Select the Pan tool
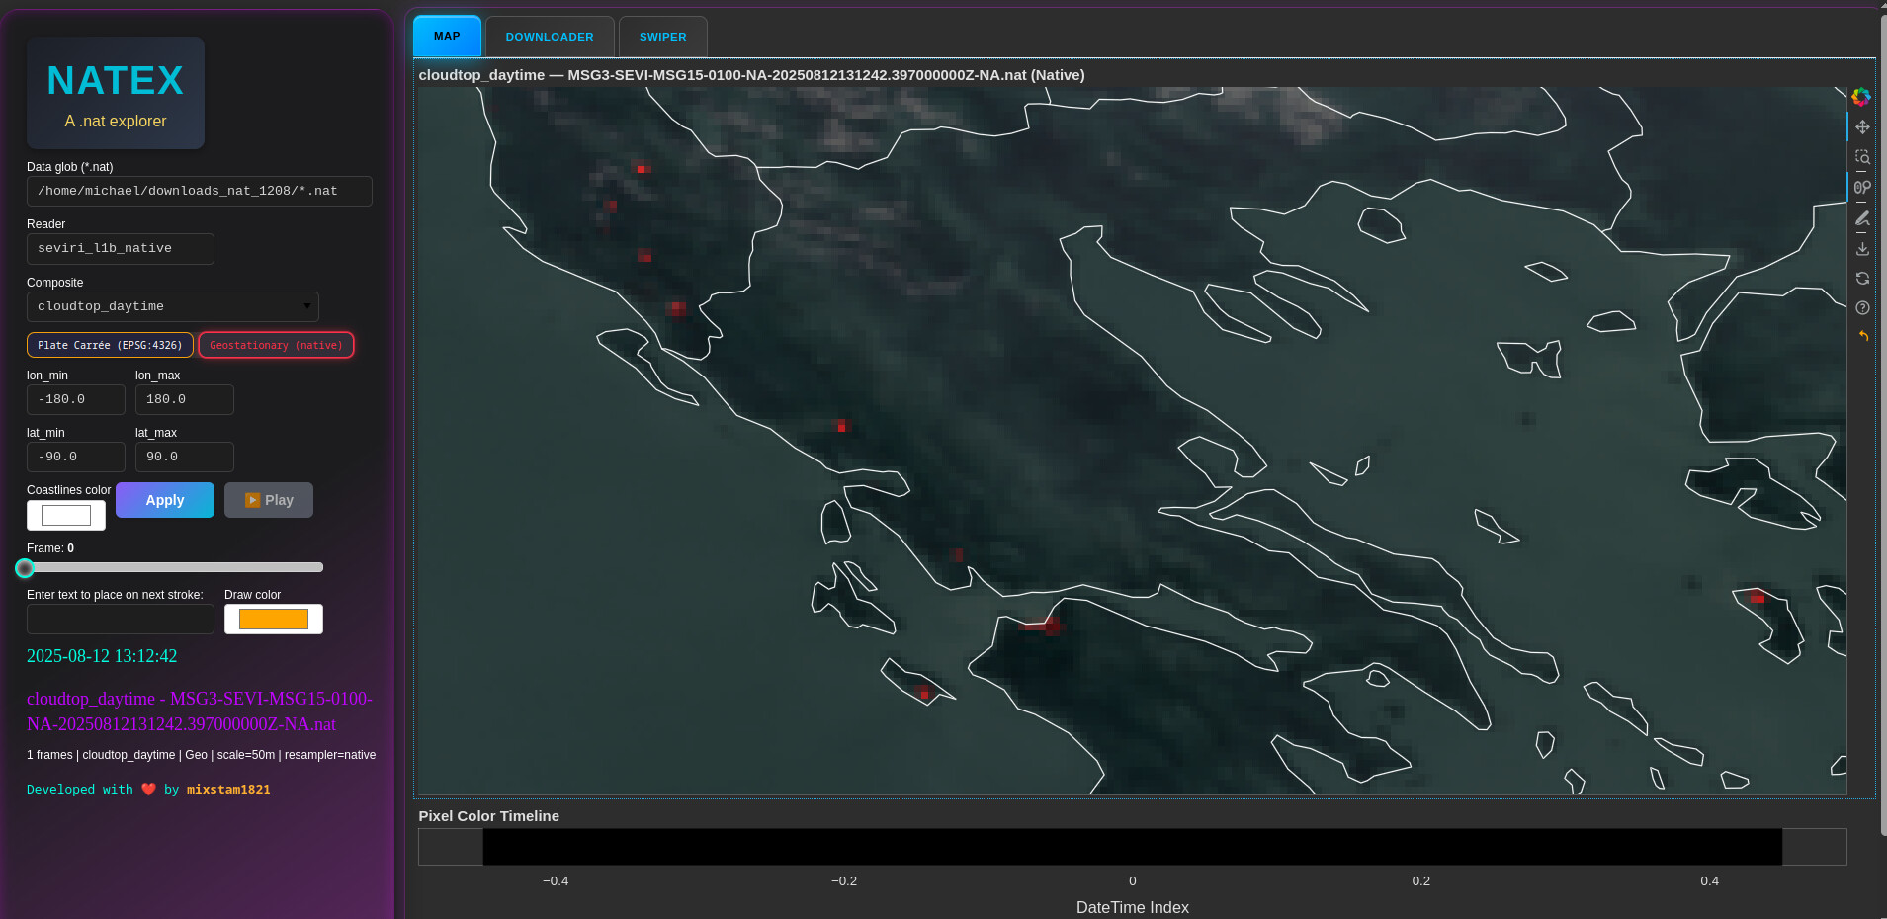The height and width of the screenshot is (919, 1887). [1862, 126]
